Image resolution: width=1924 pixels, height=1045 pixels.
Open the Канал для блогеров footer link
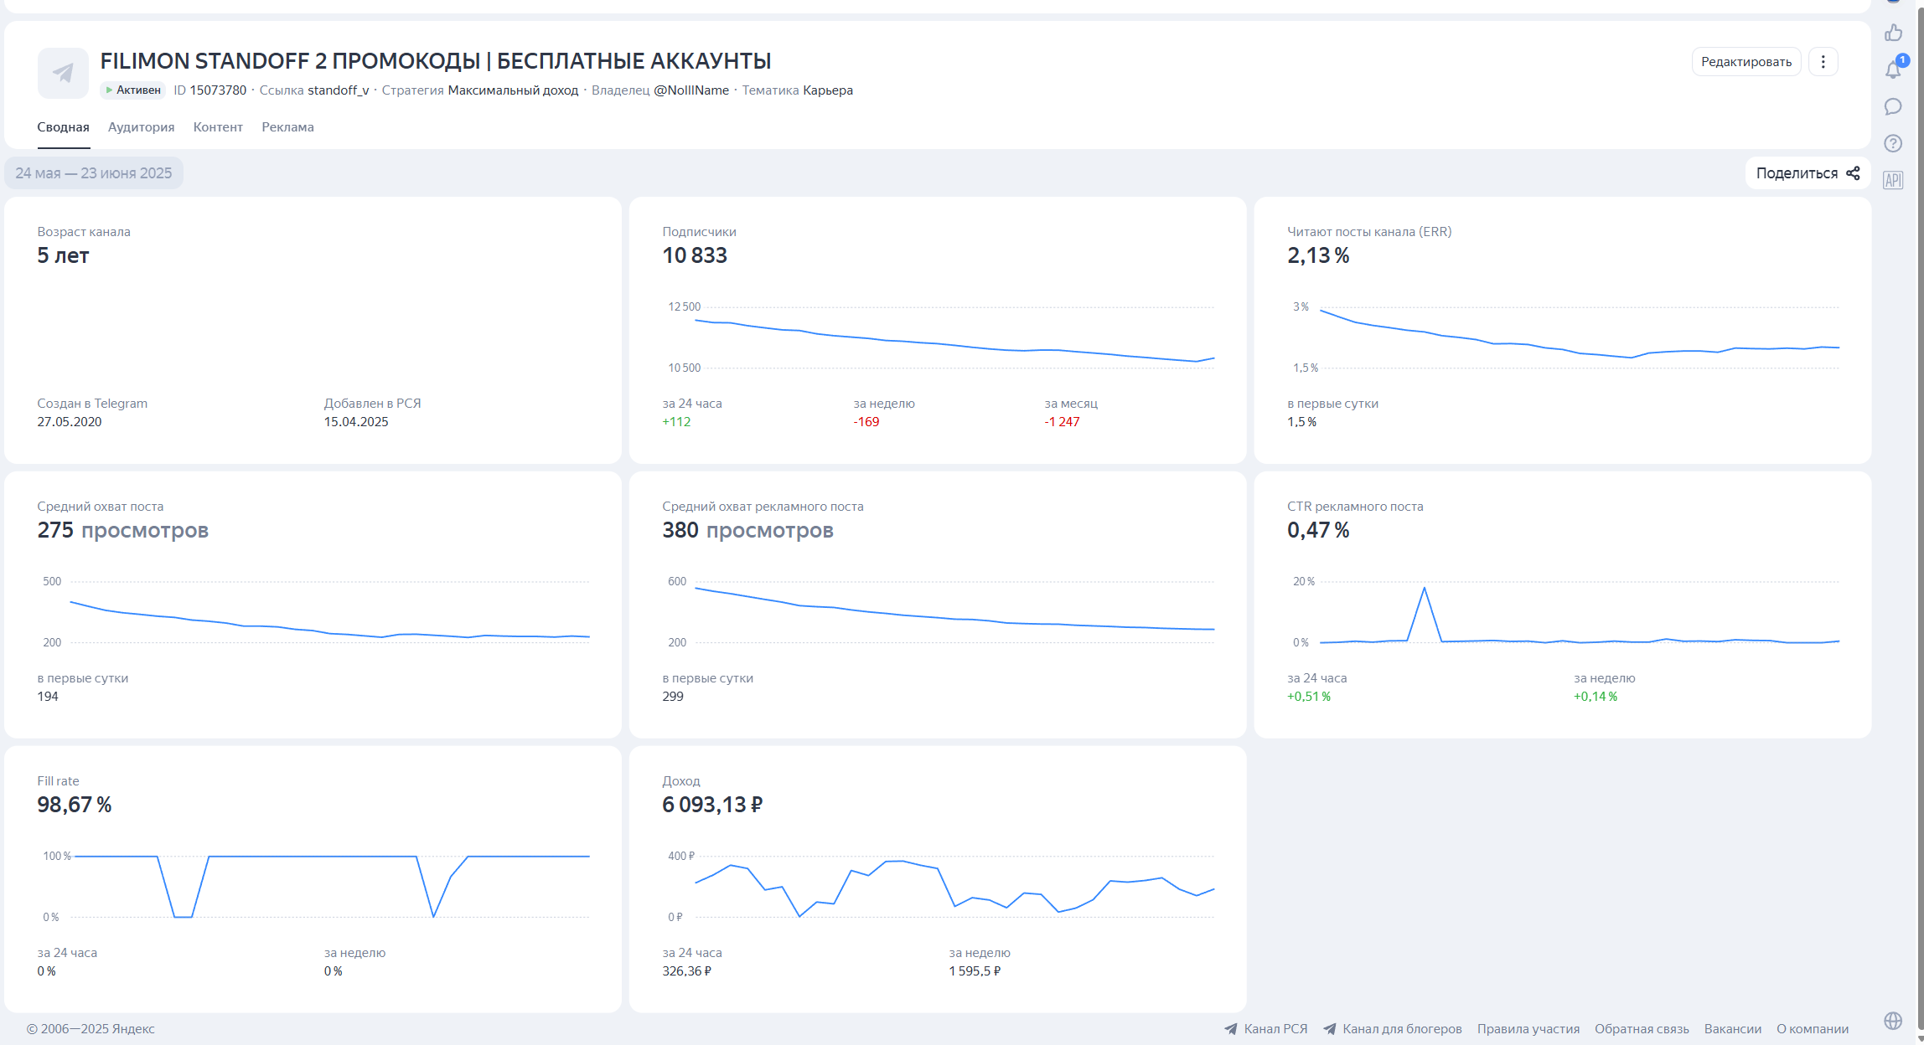pos(1402,1029)
